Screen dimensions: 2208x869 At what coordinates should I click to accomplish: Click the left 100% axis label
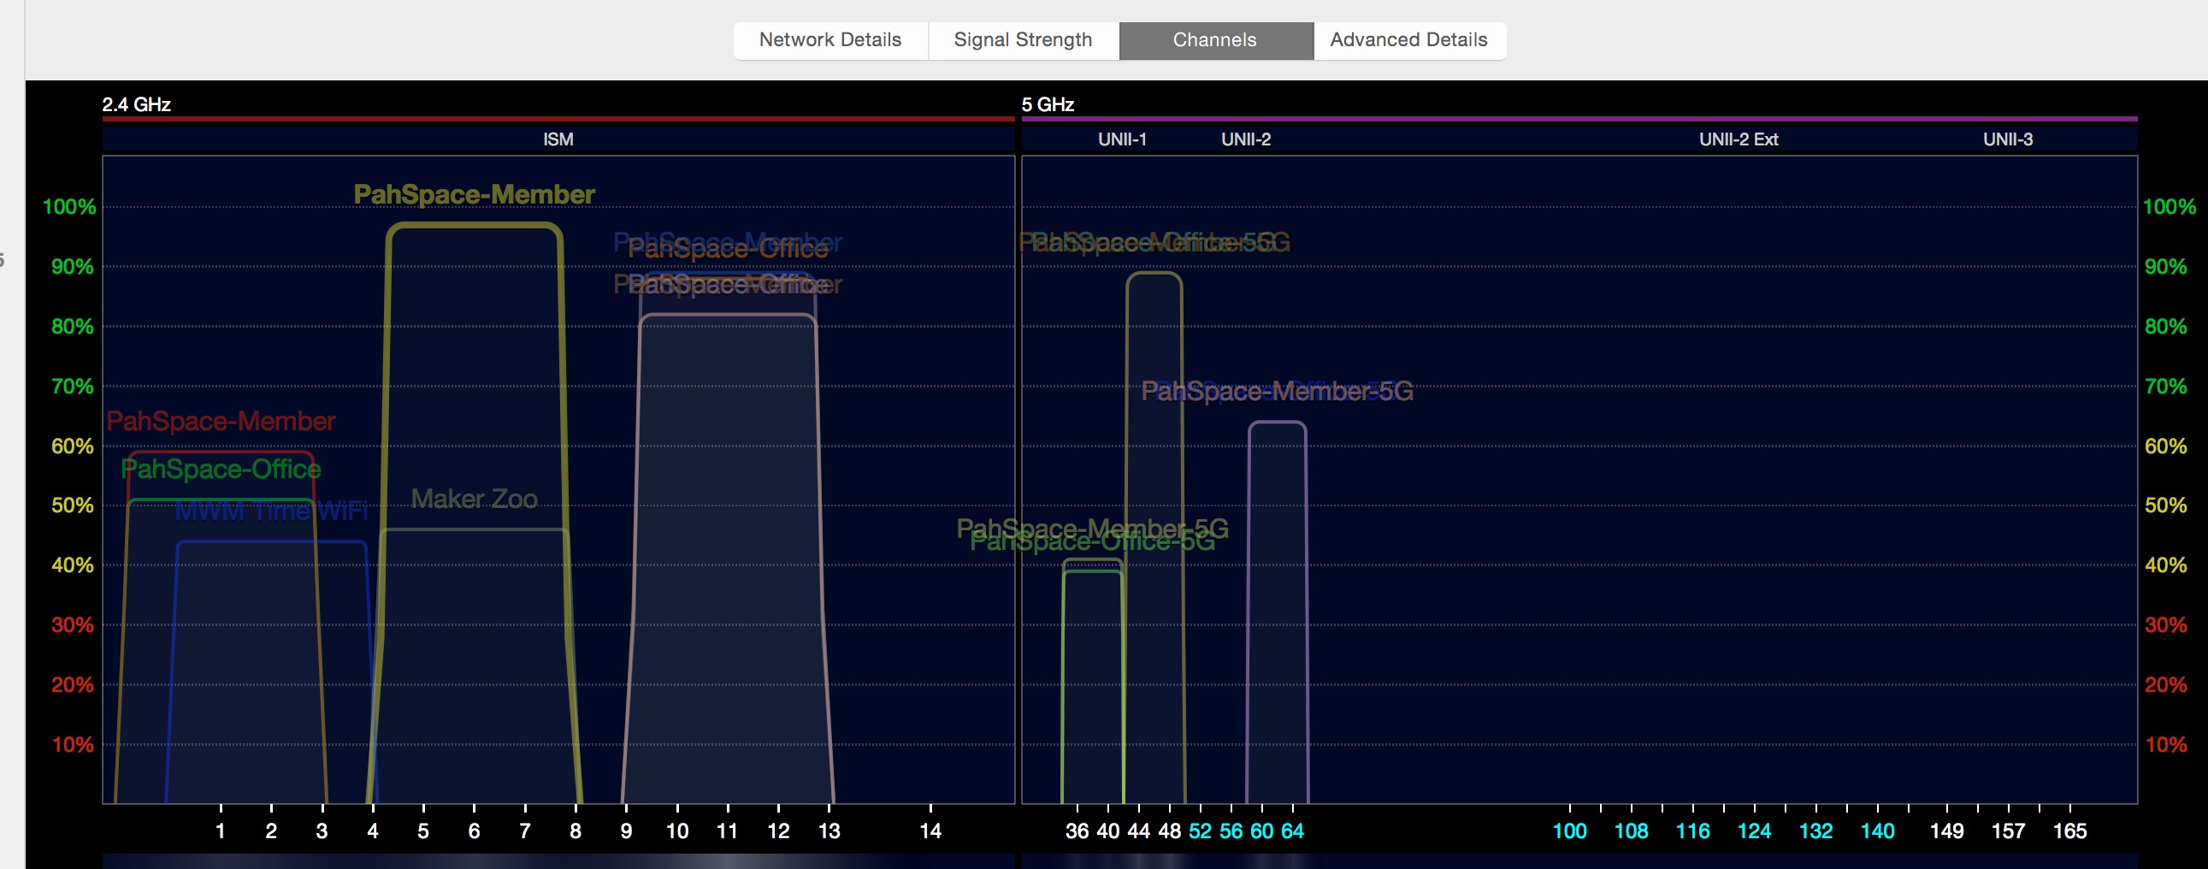(69, 206)
